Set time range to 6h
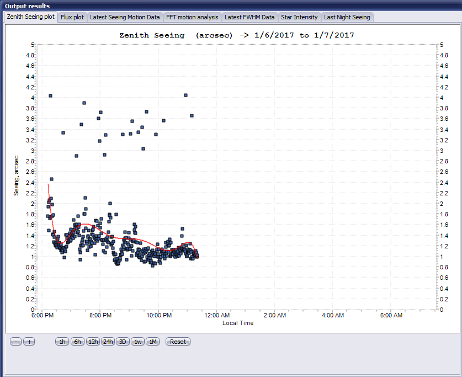 pos(77,342)
